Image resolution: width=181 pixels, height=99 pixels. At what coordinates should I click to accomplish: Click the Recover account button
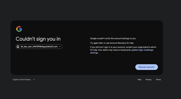point(146,67)
